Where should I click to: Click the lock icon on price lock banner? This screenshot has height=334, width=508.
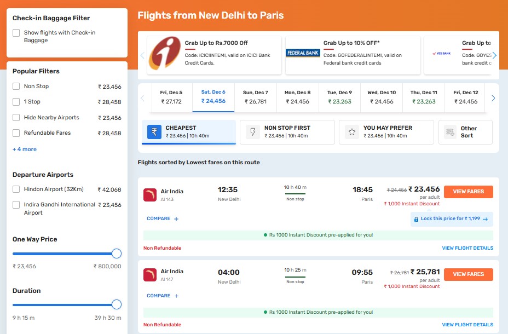point(416,218)
